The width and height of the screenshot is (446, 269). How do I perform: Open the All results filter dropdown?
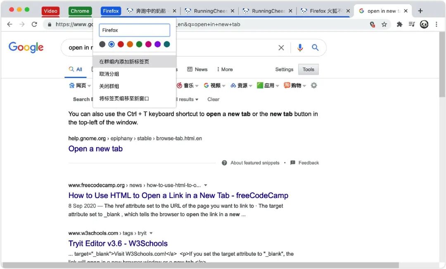187,99
